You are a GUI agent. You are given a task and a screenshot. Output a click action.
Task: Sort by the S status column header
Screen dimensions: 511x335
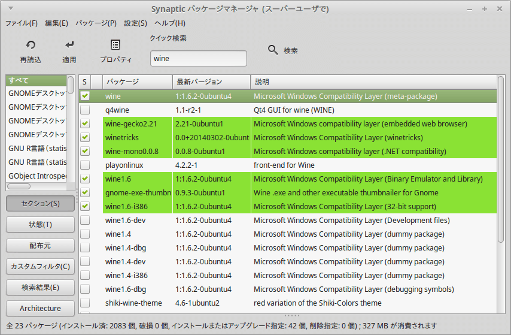84,82
